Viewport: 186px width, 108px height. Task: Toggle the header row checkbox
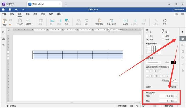pos(147,32)
